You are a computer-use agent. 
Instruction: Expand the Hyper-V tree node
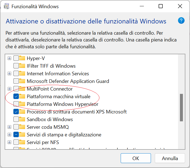click(x=9, y=58)
